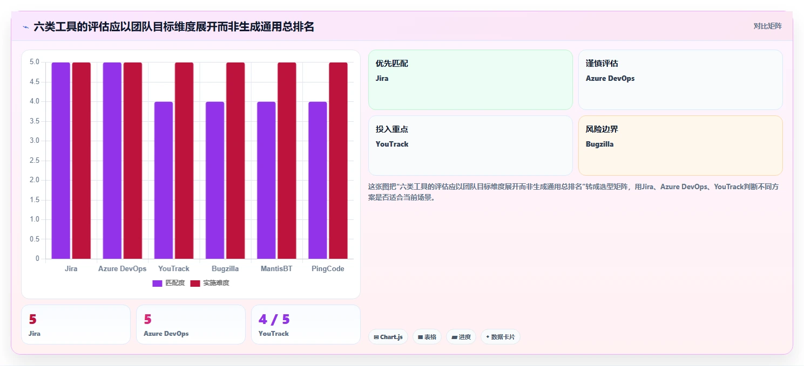Click the description paragraph starting 这张图把
The width and height of the screenshot is (804, 366).
(x=573, y=192)
